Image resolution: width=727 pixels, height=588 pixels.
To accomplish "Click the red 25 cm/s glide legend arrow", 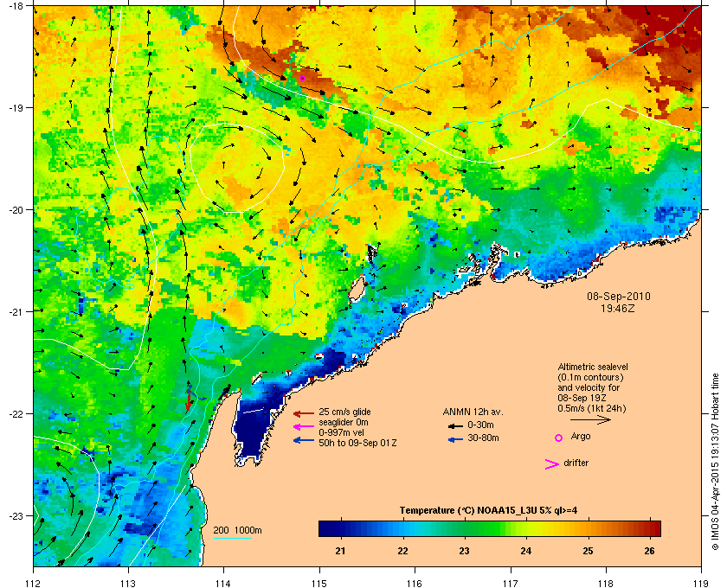I will tap(304, 413).
